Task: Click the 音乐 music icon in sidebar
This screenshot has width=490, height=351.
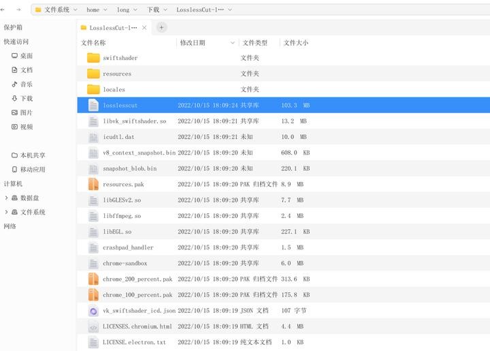Action: pyautogui.click(x=14, y=85)
